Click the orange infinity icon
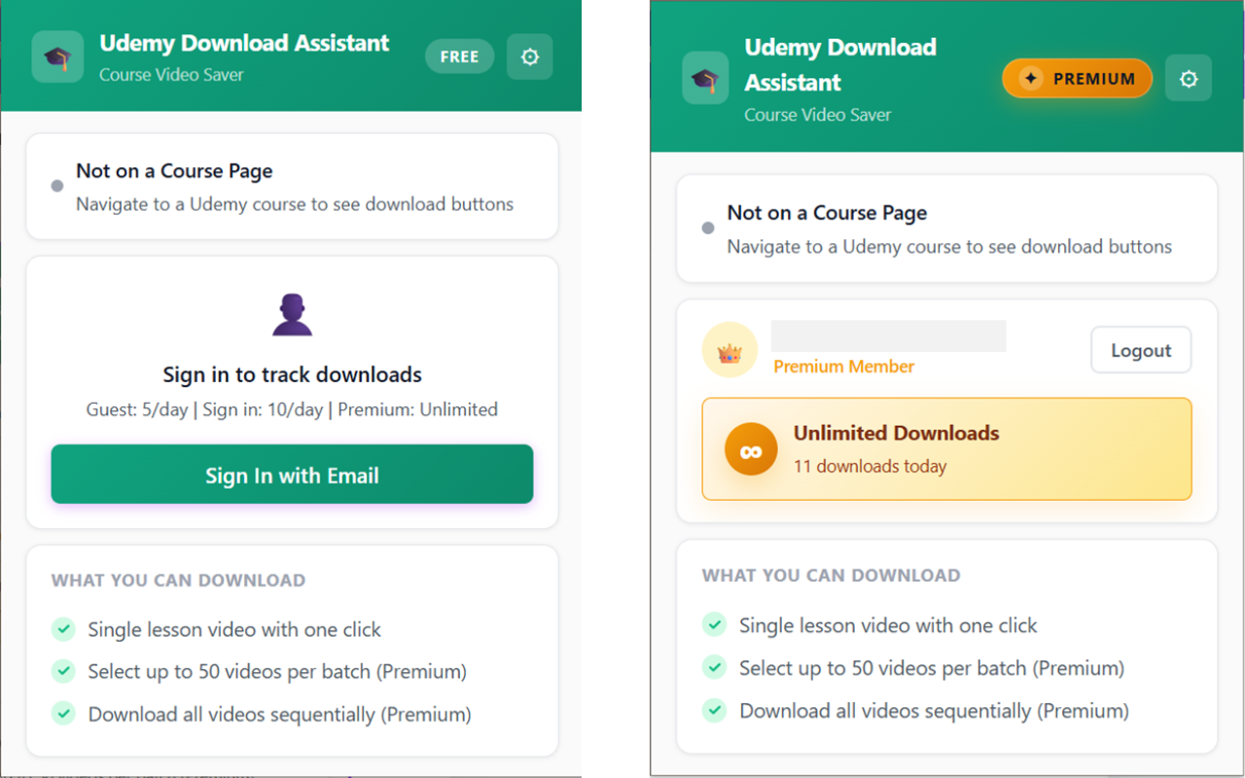Image resolution: width=1245 pixels, height=778 pixels. pyautogui.click(x=751, y=450)
